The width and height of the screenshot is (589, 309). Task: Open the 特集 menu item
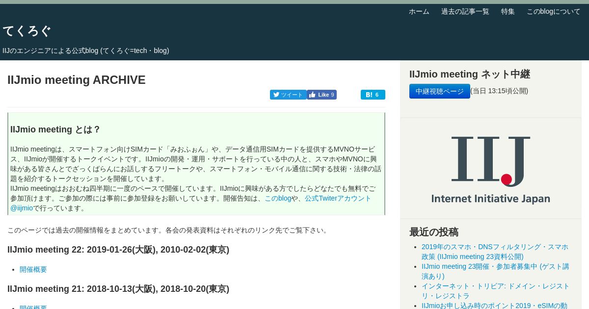click(508, 11)
